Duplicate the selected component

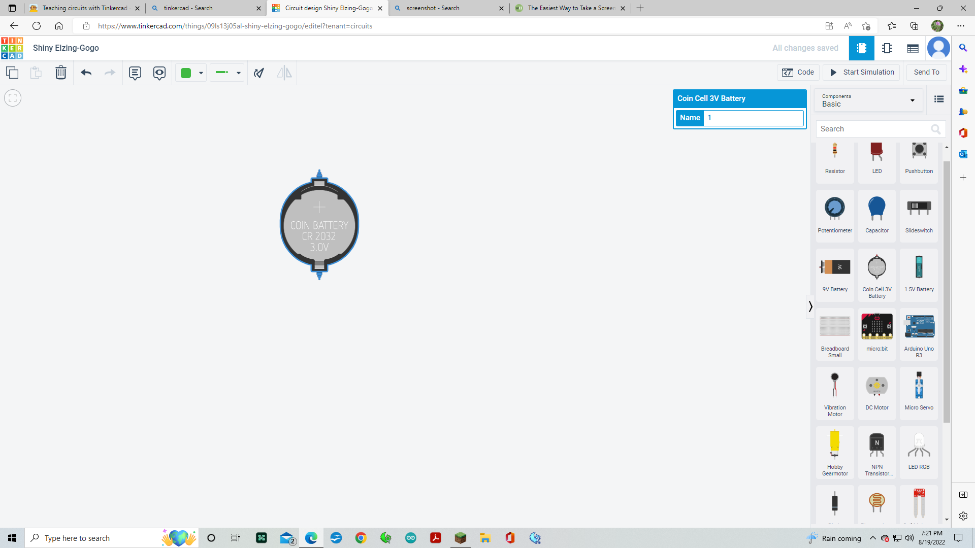[x=12, y=73]
